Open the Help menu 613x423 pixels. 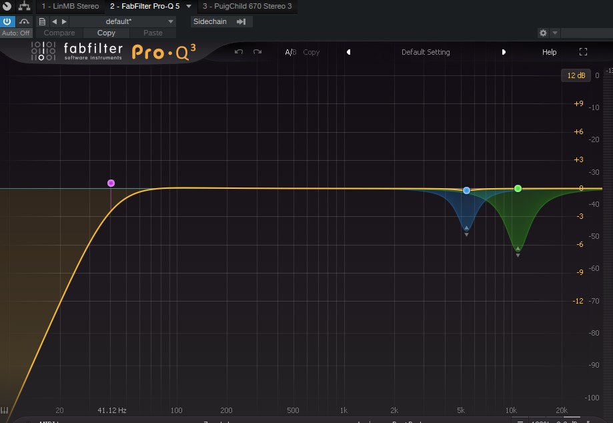pyautogui.click(x=549, y=52)
